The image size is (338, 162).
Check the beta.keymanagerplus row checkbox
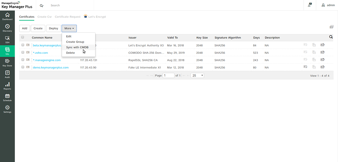pos(23,45)
